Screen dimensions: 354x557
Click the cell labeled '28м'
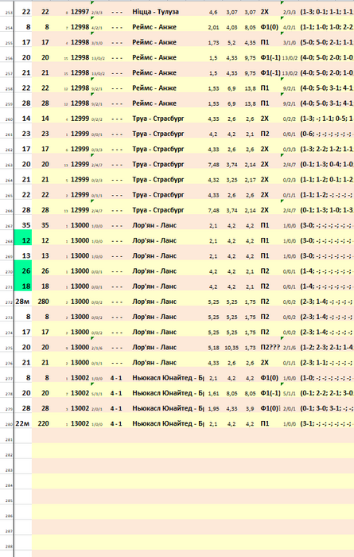tap(22, 302)
